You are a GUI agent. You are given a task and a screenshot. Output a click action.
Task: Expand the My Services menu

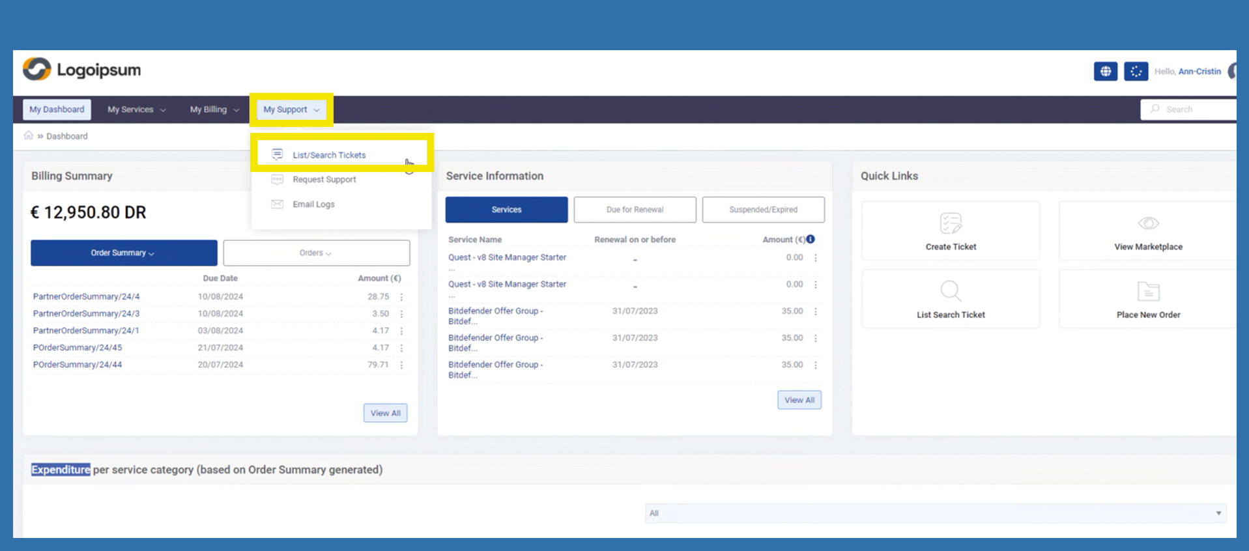click(x=136, y=109)
